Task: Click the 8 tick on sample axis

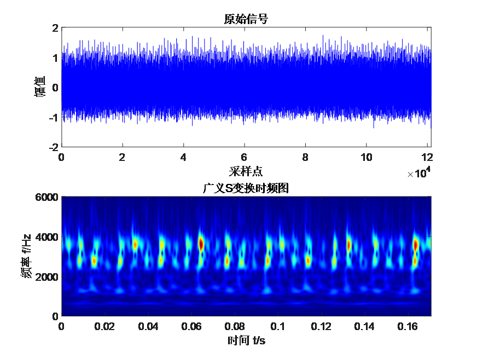Action: coord(305,158)
